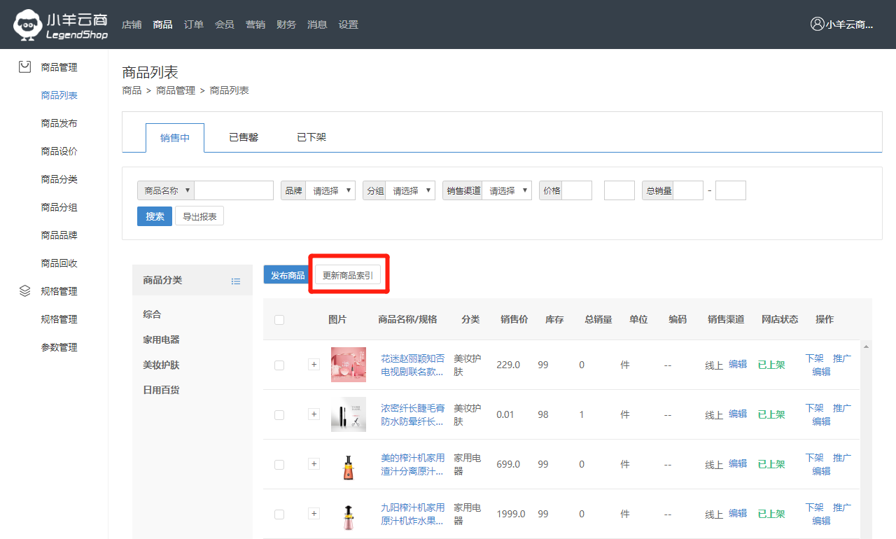Open the 销售渠道 dropdown filter
896x539 pixels.
tap(506, 190)
